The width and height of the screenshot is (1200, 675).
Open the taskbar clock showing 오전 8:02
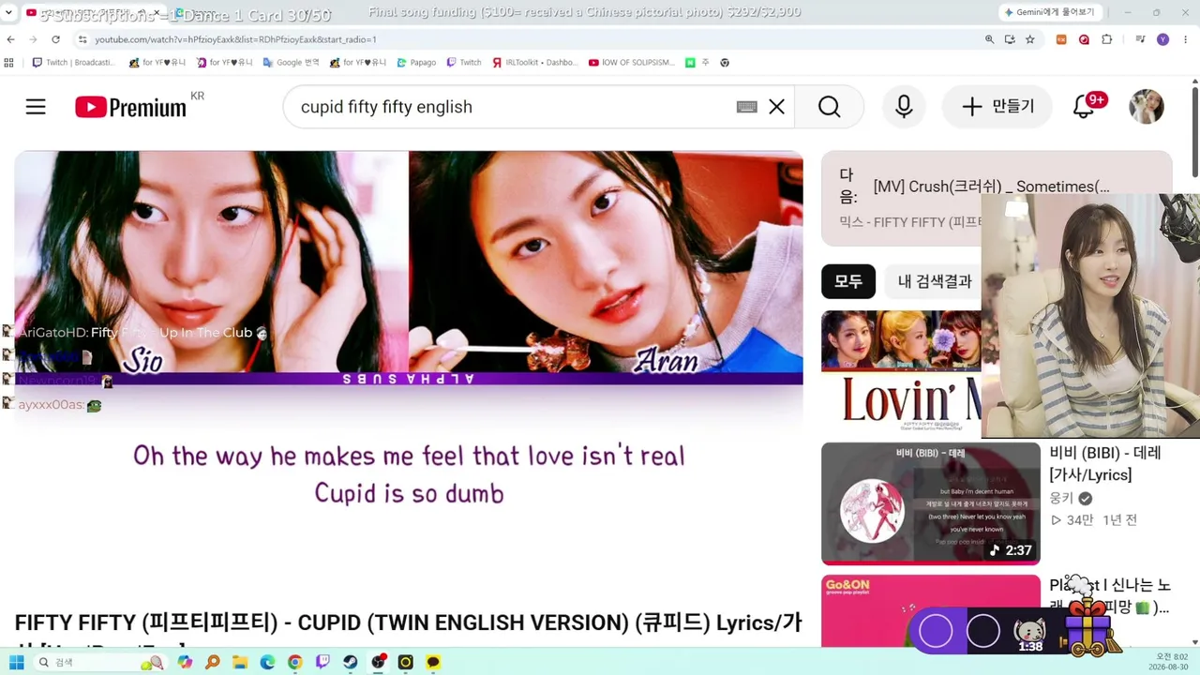[x=1170, y=662]
